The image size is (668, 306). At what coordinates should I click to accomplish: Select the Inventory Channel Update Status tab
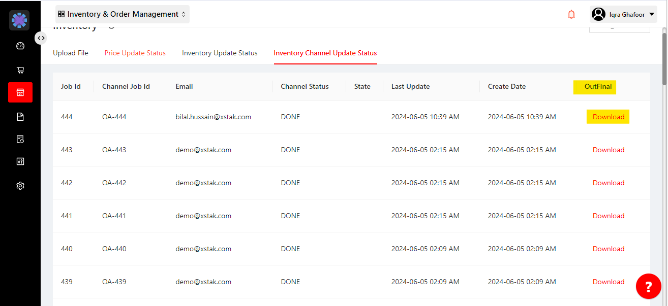pos(325,53)
